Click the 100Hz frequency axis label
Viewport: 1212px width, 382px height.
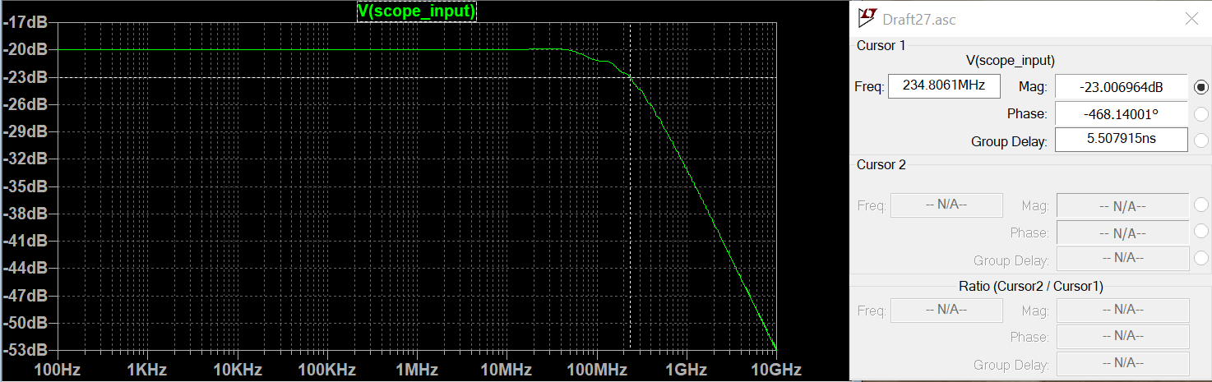tap(58, 370)
